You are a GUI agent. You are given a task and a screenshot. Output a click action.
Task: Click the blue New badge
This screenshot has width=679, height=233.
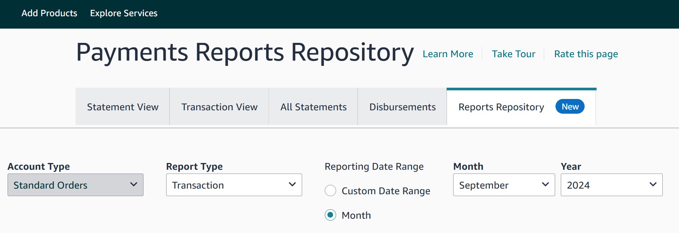(570, 107)
